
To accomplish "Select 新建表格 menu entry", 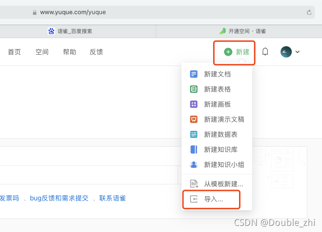I will [217, 89].
